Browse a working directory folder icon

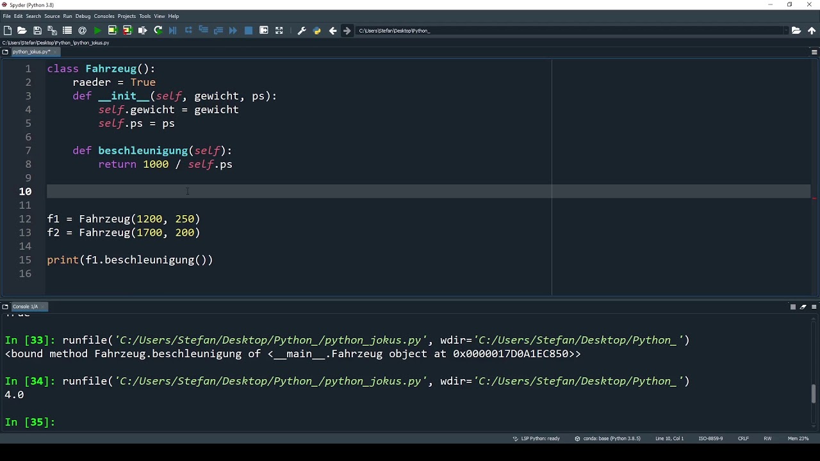pos(796,31)
